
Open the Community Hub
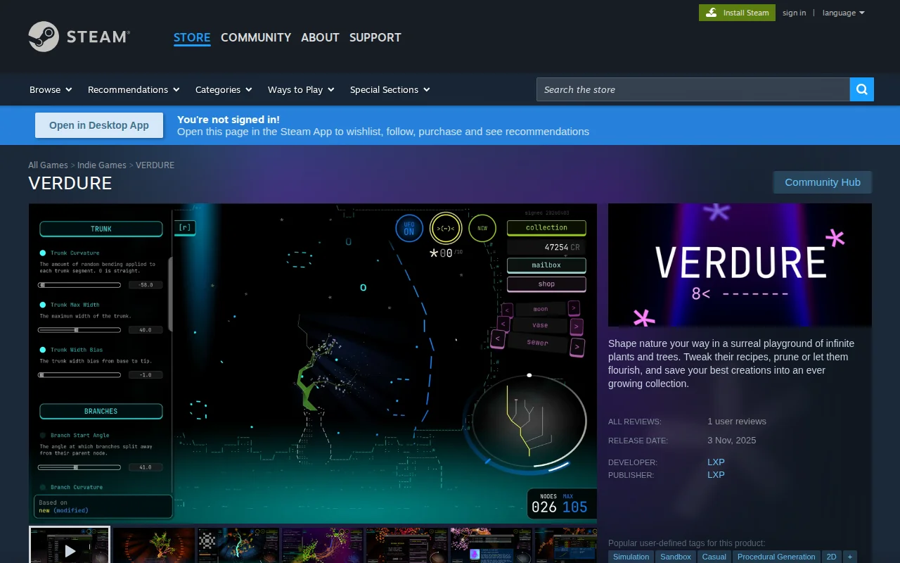(823, 182)
